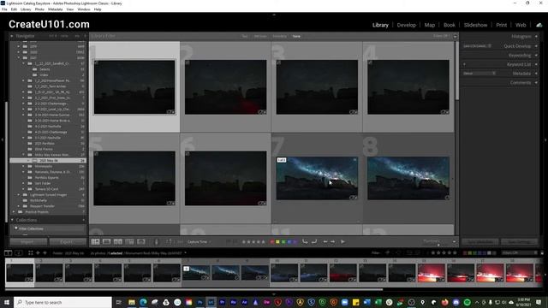Open cloud sync status icon
Viewport: 548px width, 308px height.
(539, 25)
